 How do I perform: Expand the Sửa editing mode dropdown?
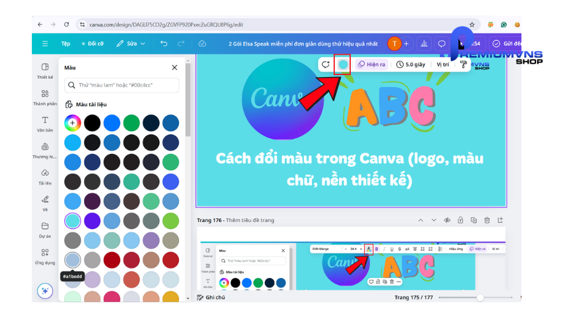click(x=131, y=43)
